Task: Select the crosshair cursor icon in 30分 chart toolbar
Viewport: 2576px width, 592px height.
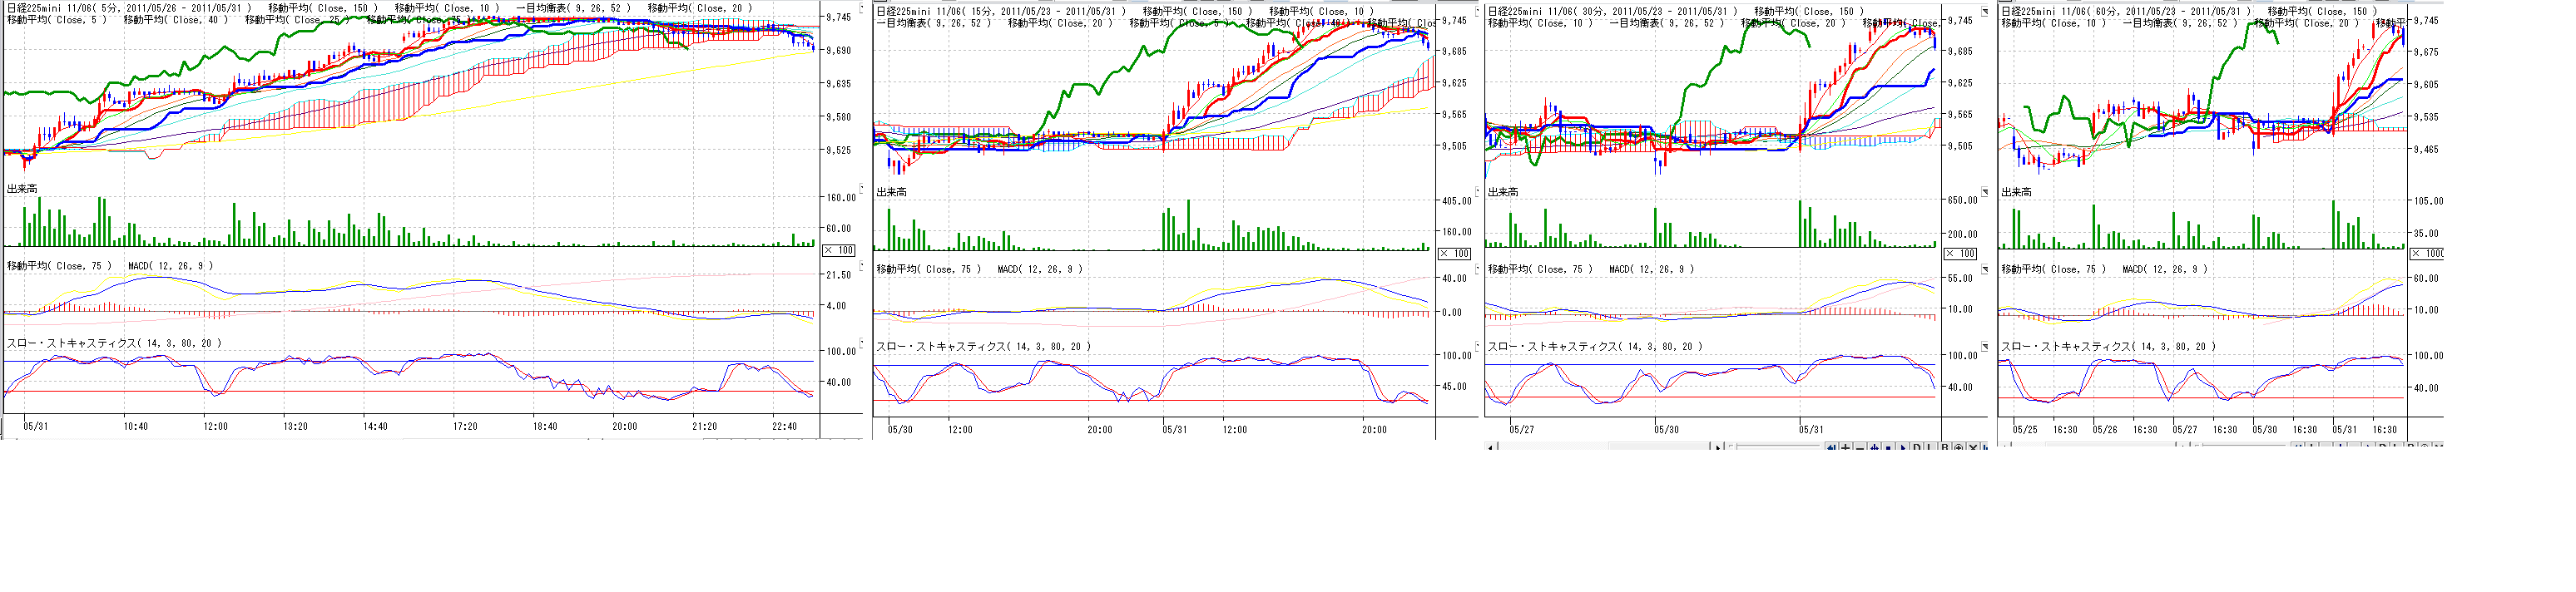Action: [x=1874, y=447]
